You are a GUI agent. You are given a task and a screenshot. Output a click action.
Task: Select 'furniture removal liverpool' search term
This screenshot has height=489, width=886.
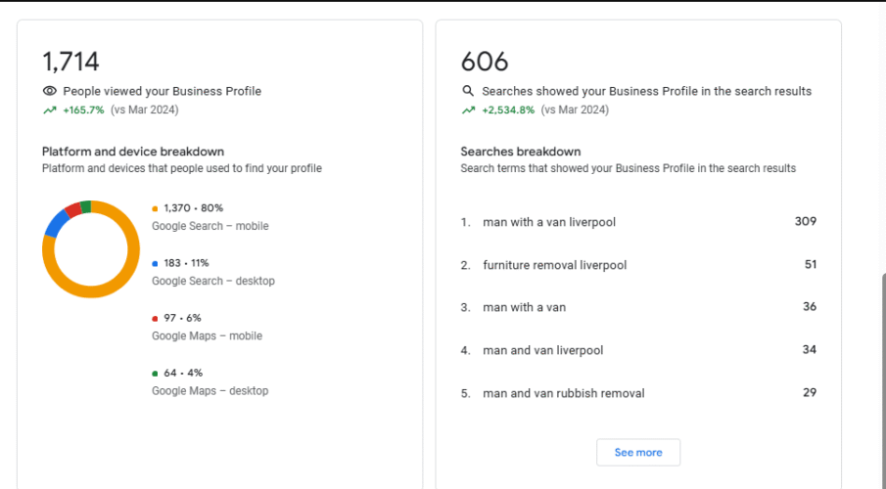tap(554, 265)
